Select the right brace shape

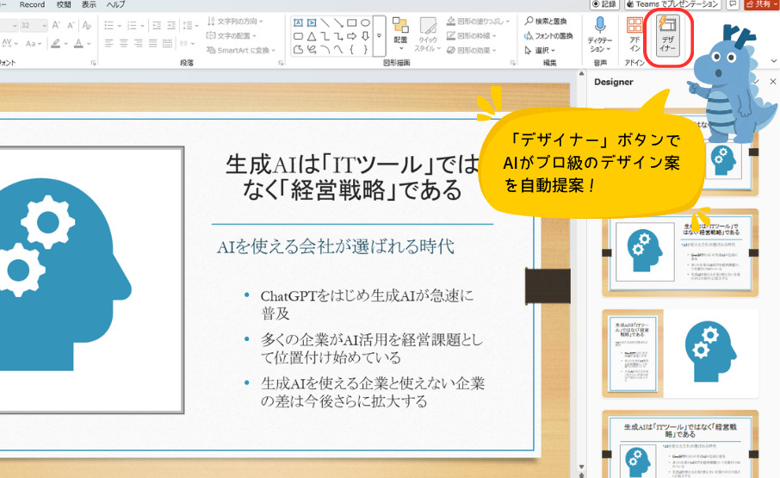click(x=365, y=49)
